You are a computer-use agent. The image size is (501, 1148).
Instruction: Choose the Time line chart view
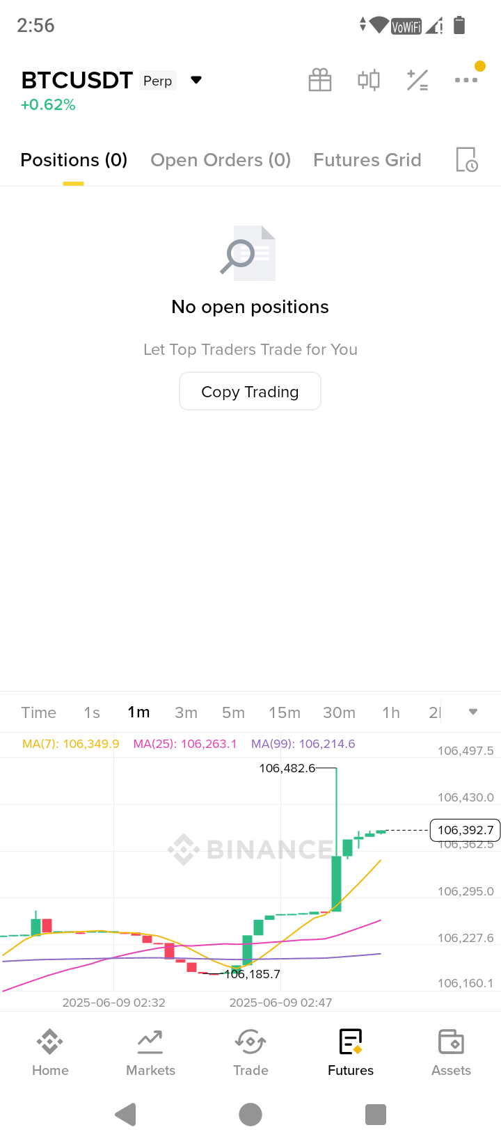click(x=38, y=712)
